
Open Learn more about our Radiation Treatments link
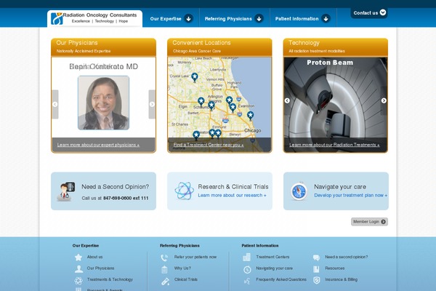pos(334,145)
